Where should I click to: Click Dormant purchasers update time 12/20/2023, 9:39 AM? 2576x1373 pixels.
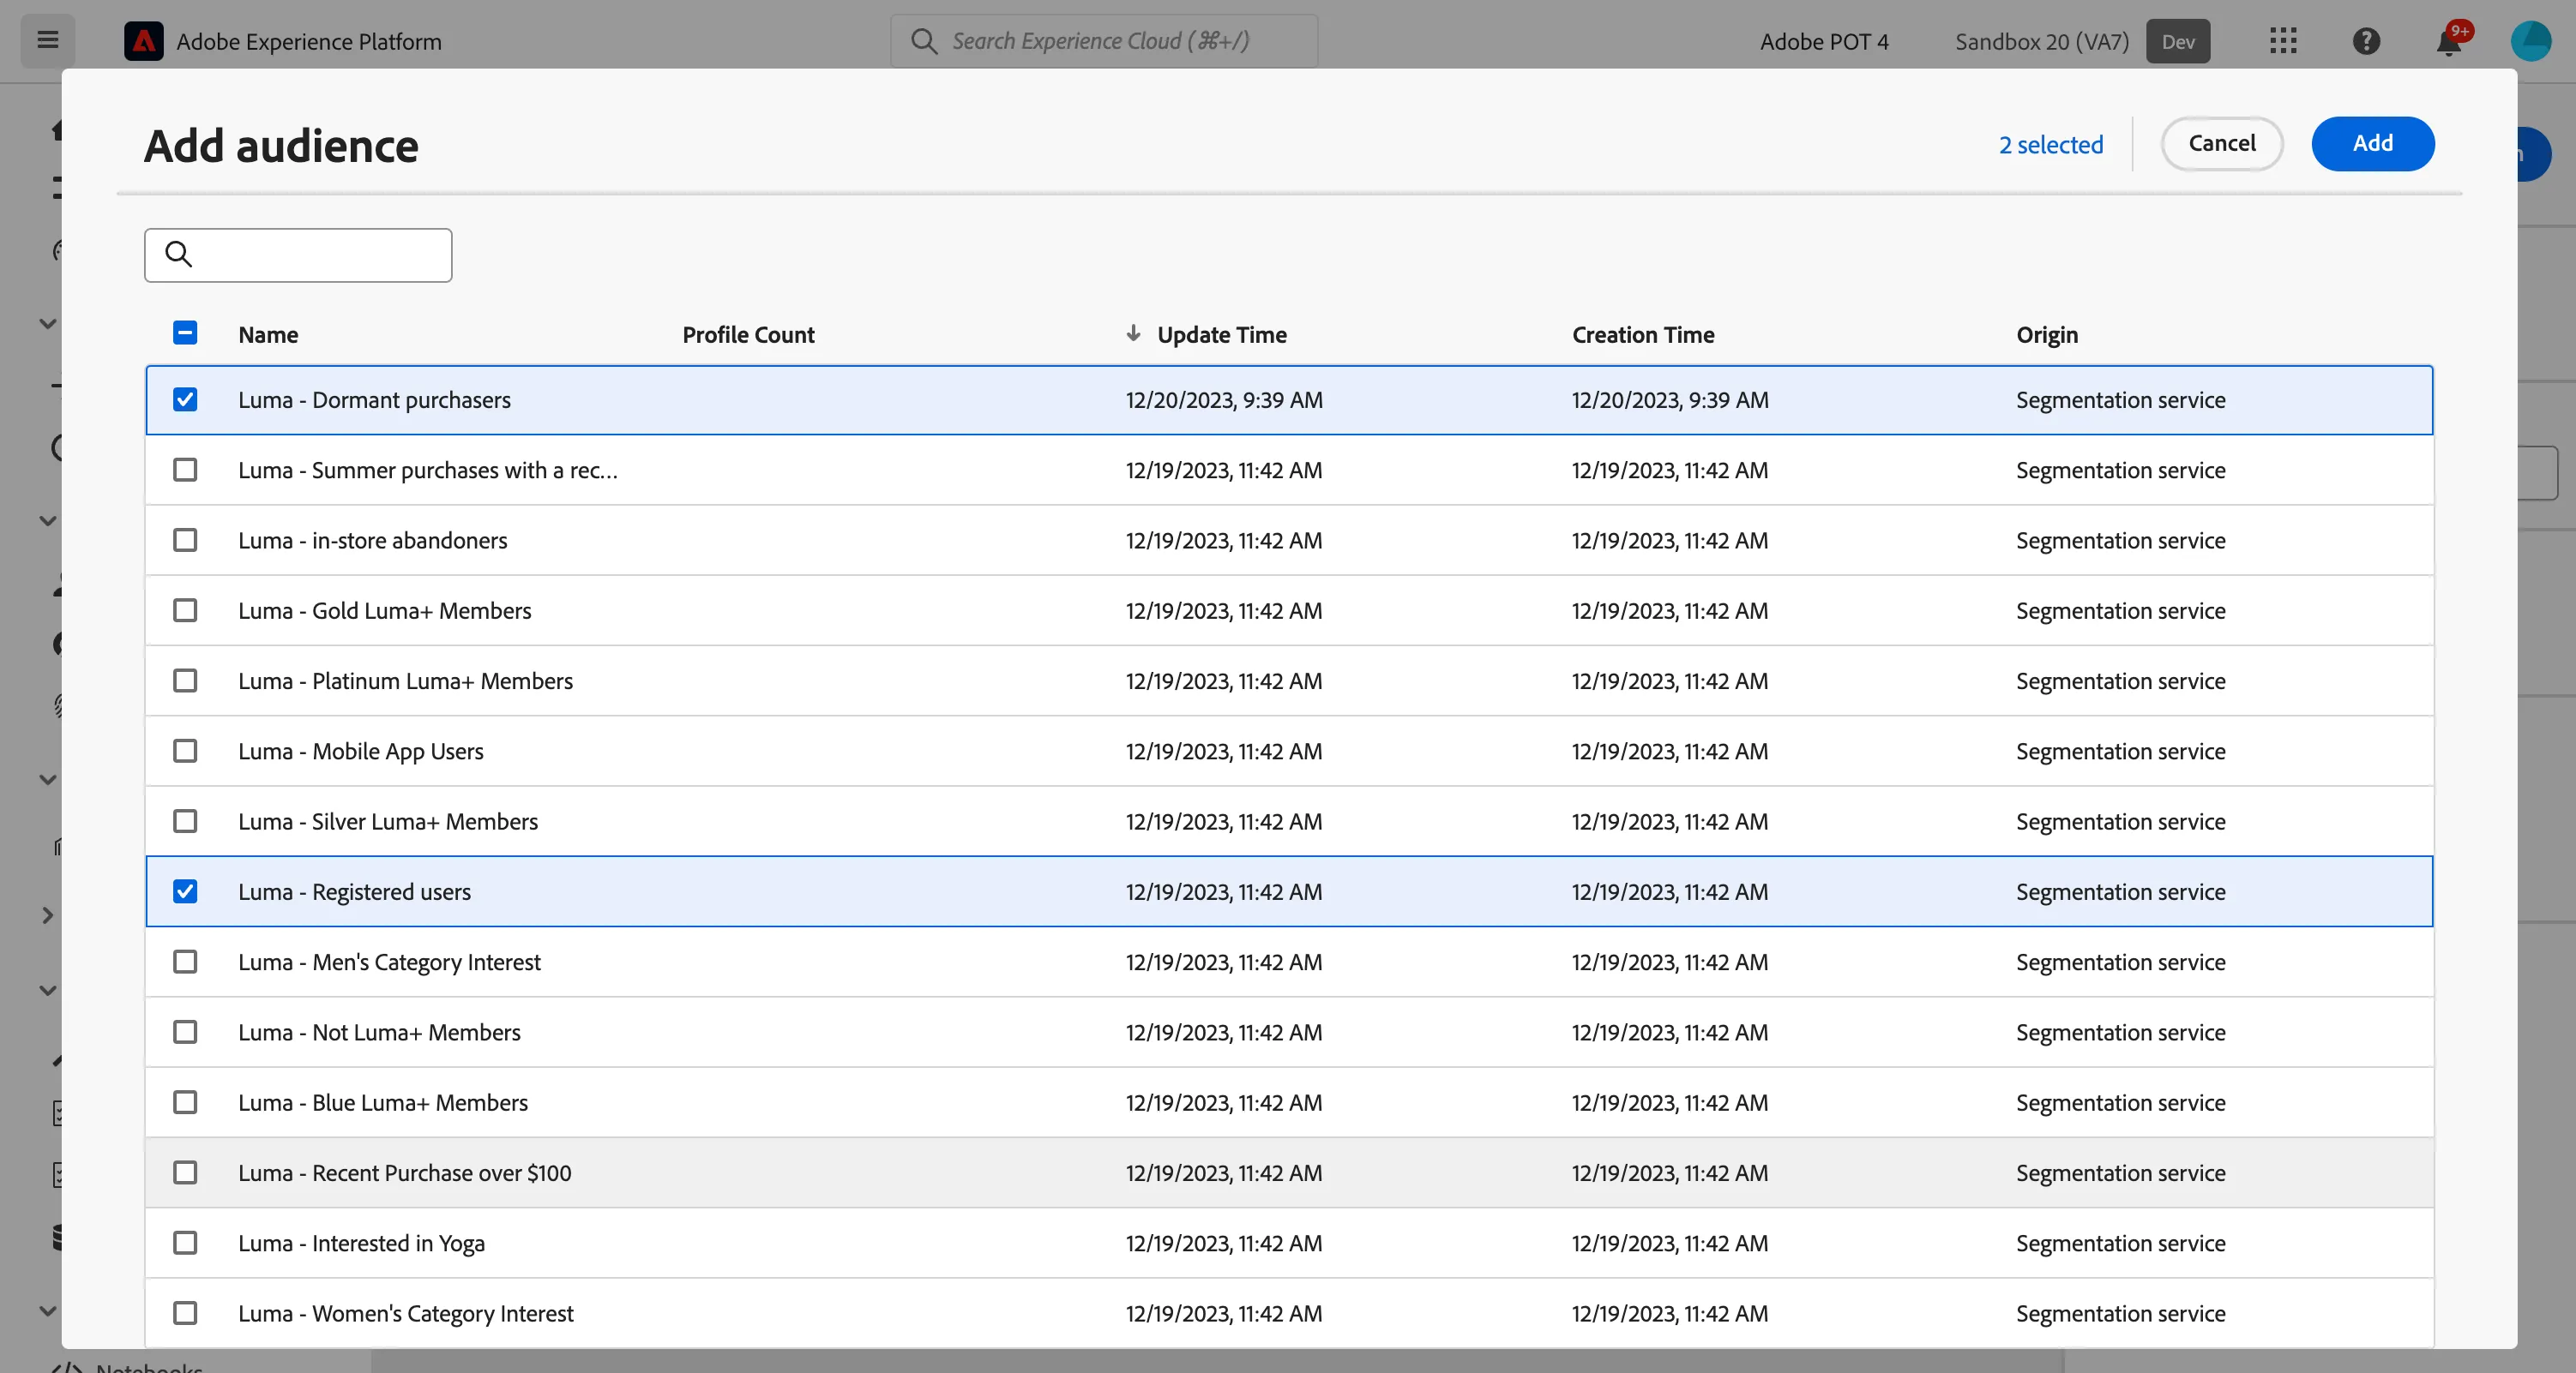pos(1224,399)
